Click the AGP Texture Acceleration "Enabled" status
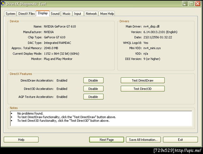This screenshot has height=154, width=203. tap(62, 97)
